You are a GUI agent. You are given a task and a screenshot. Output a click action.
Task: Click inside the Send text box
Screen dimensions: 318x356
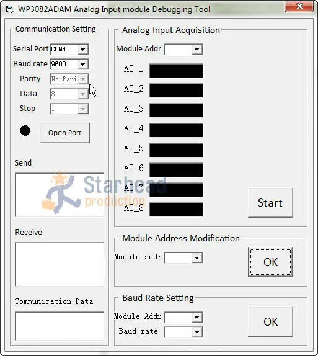pyautogui.click(x=60, y=195)
